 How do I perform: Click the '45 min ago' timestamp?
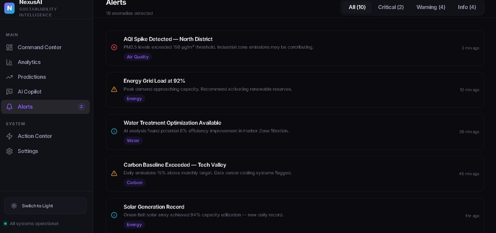(469, 174)
